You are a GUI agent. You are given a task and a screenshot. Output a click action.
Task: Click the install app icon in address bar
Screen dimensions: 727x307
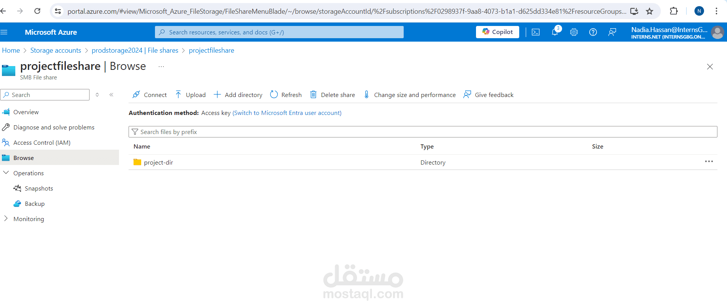click(634, 11)
